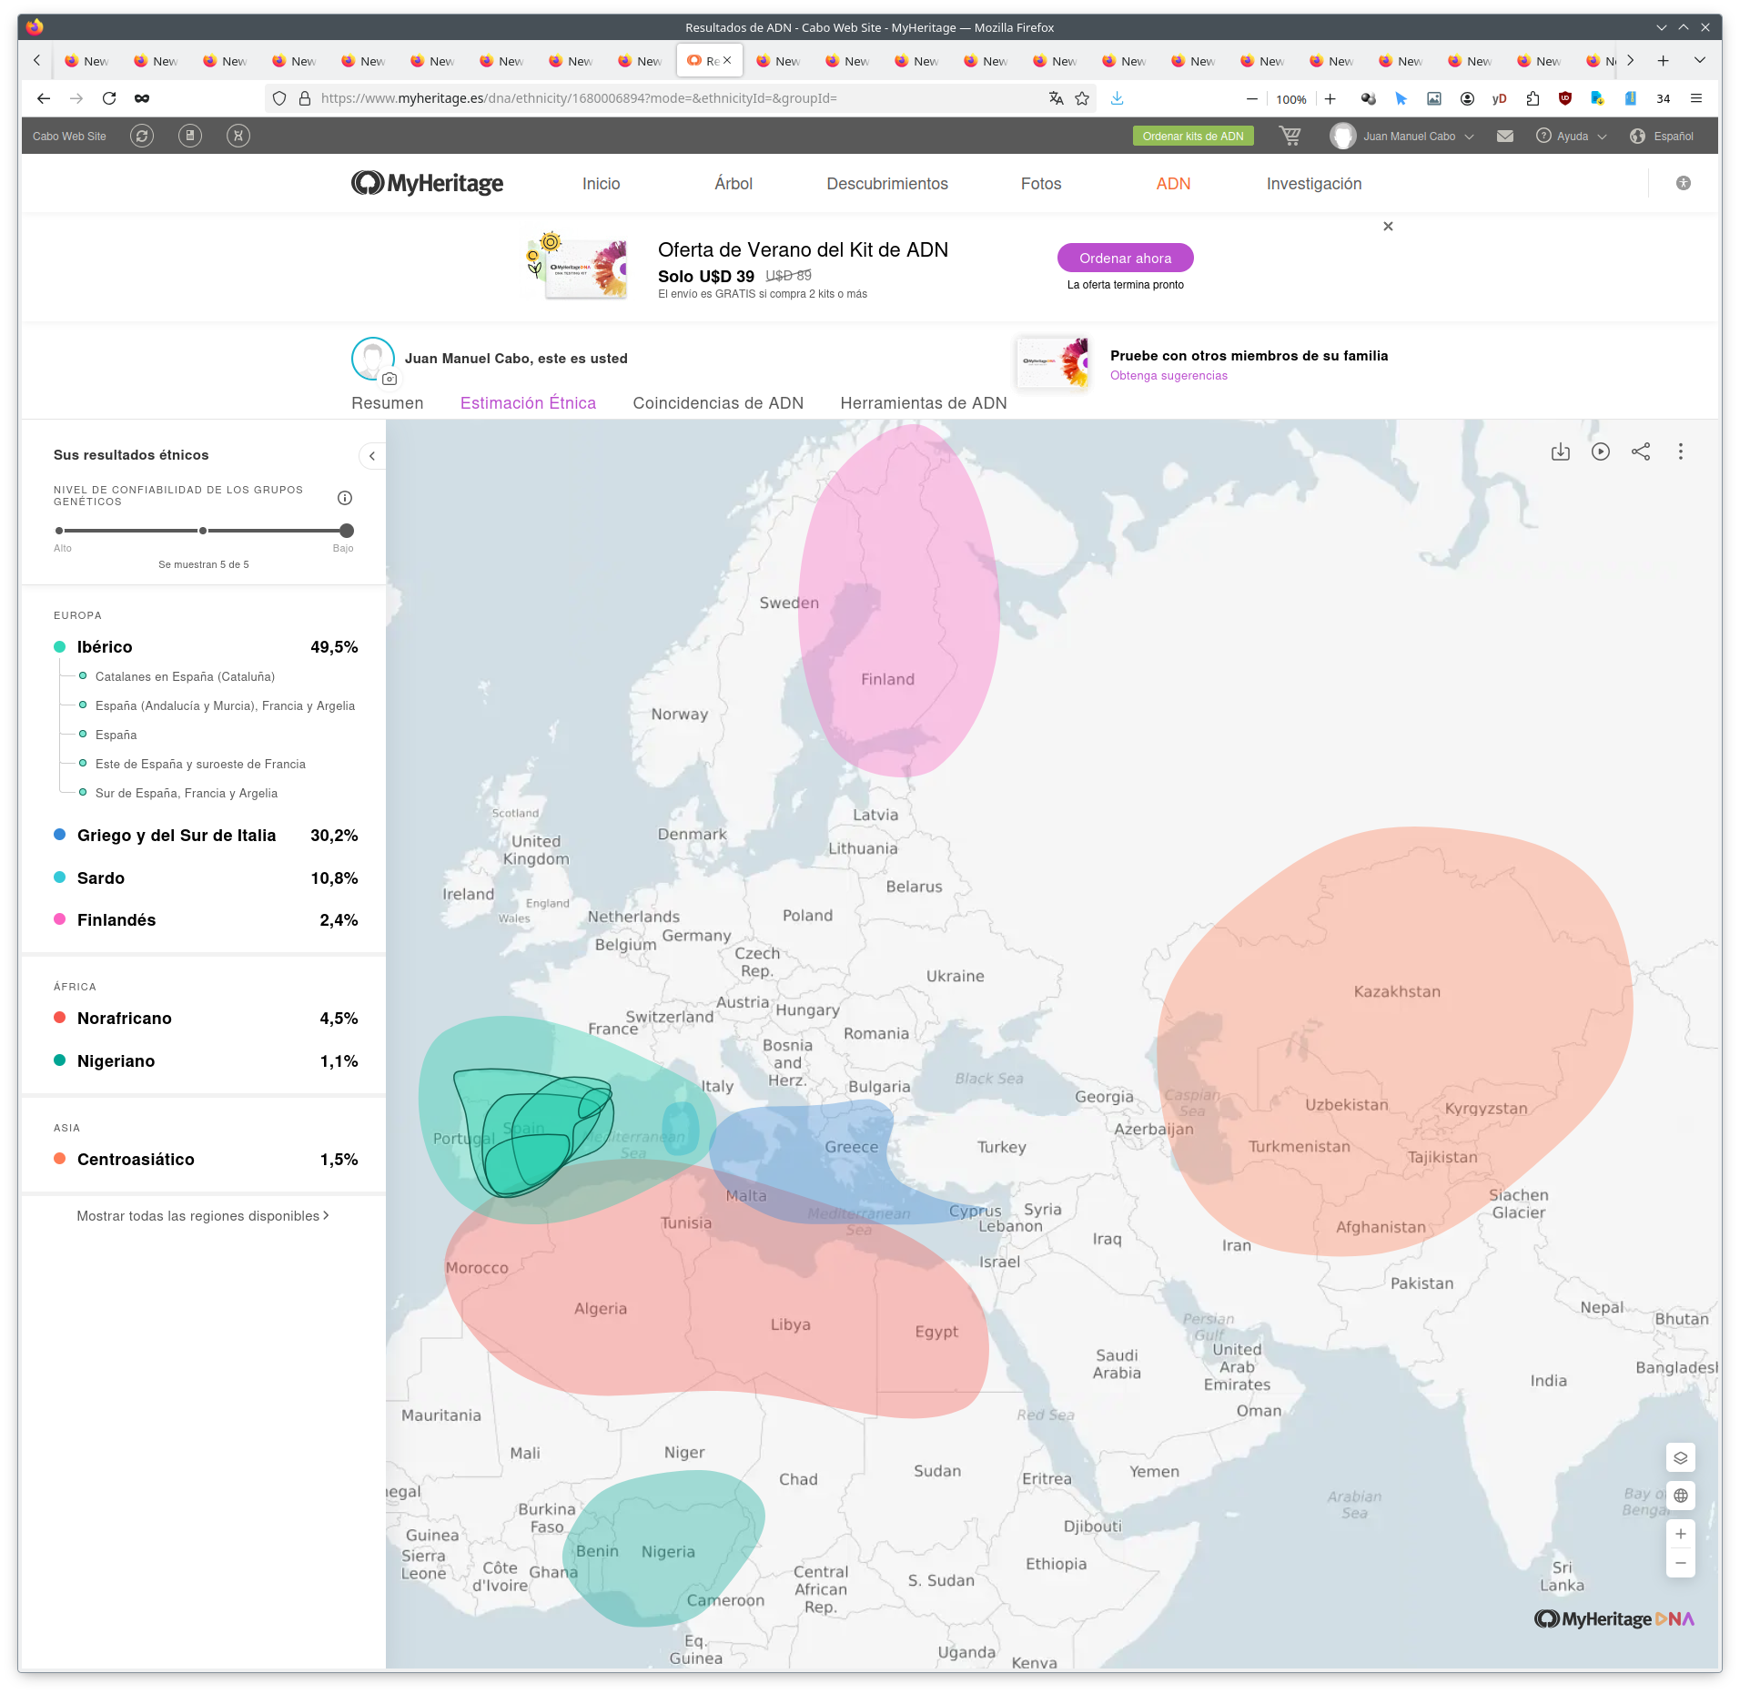This screenshot has width=1740, height=1694.
Task: Zoom in on the map
Action: pos(1680,1534)
